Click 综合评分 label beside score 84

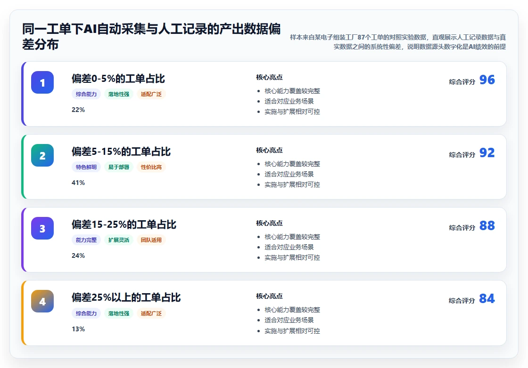tap(462, 300)
